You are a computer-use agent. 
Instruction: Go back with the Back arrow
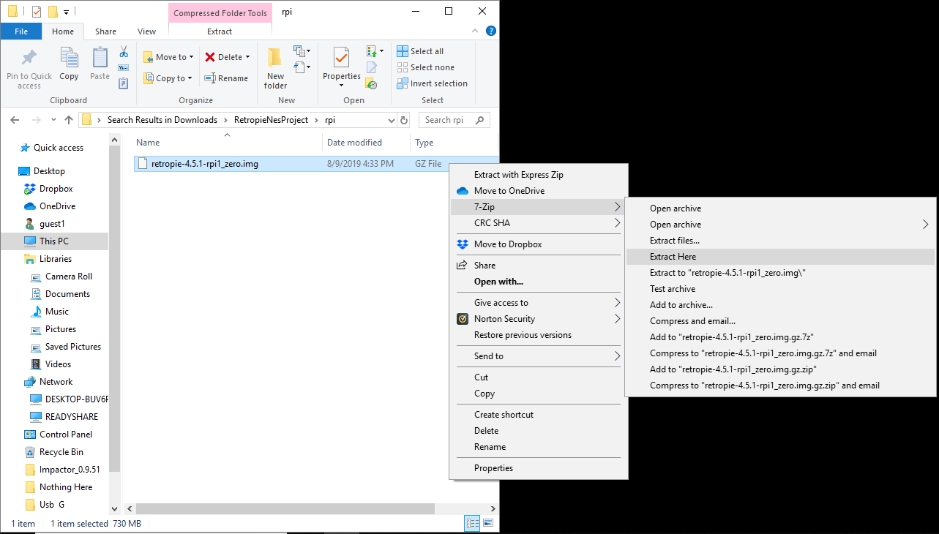(x=15, y=120)
